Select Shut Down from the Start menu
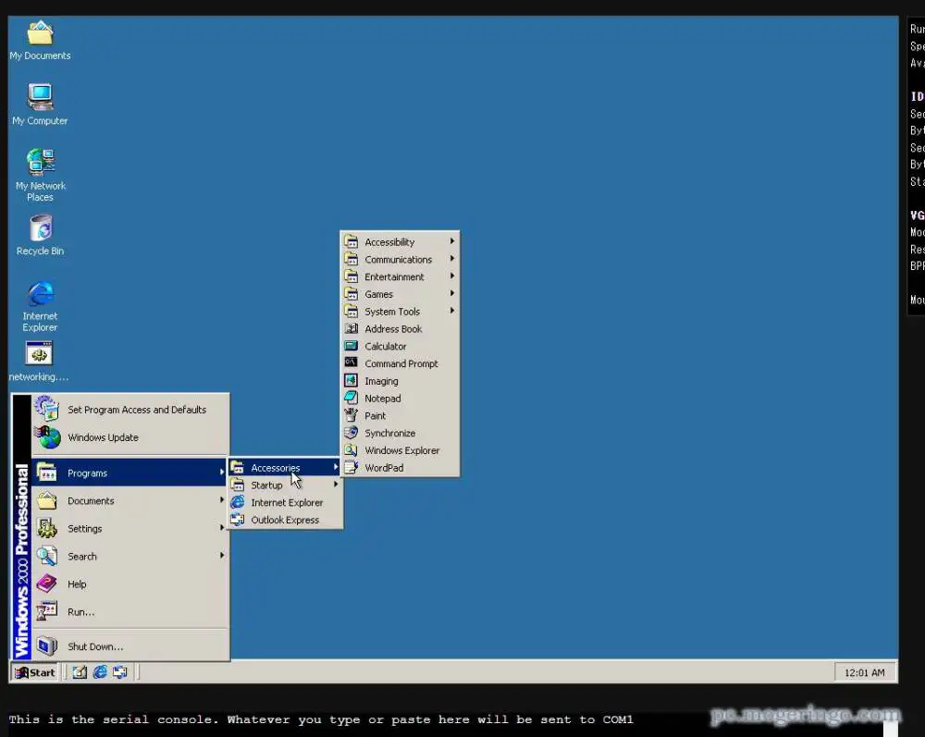The height and width of the screenshot is (737, 925). (x=93, y=646)
